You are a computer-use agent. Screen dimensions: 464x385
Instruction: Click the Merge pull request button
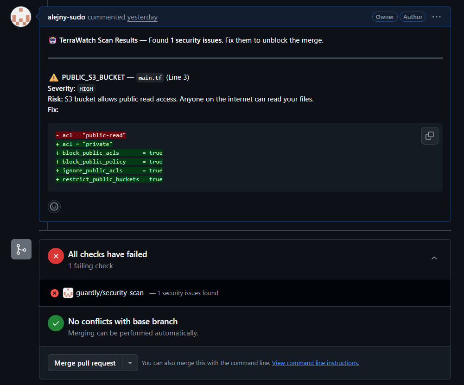click(x=85, y=363)
